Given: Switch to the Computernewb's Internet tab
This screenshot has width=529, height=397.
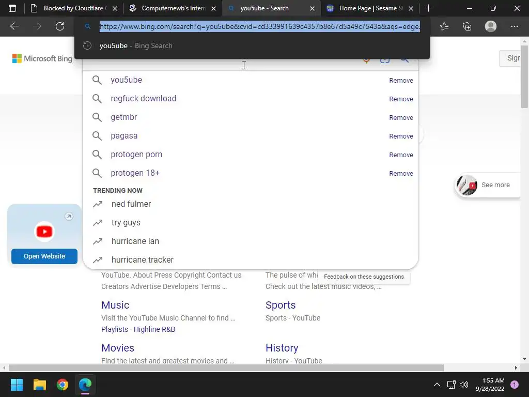Looking at the screenshot, I should click(x=173, y=8).
